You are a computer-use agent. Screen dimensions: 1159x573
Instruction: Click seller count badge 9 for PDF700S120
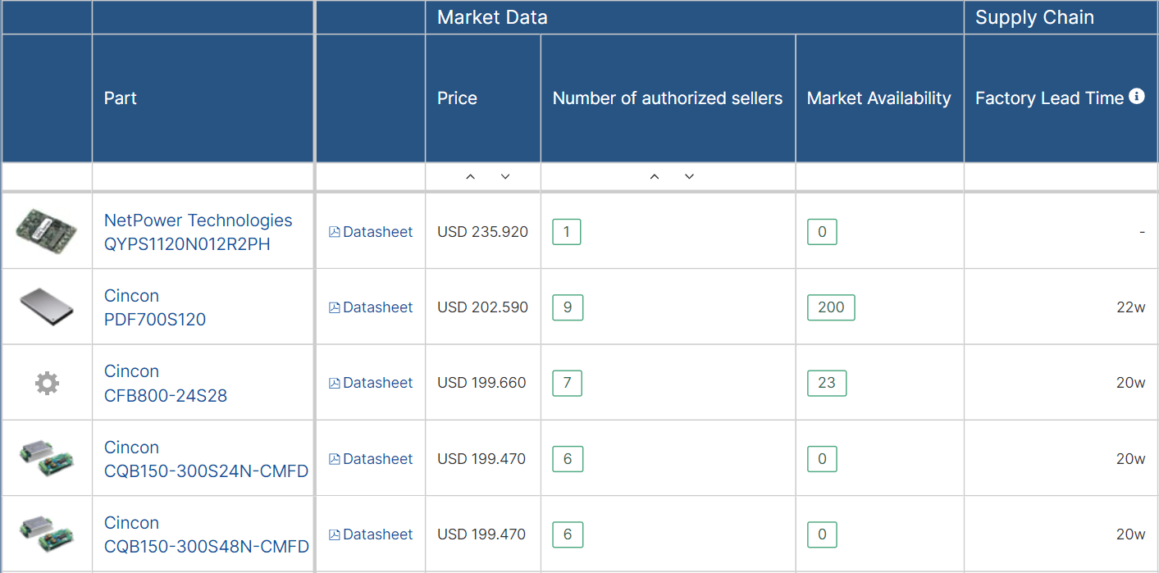coord(568,307)
